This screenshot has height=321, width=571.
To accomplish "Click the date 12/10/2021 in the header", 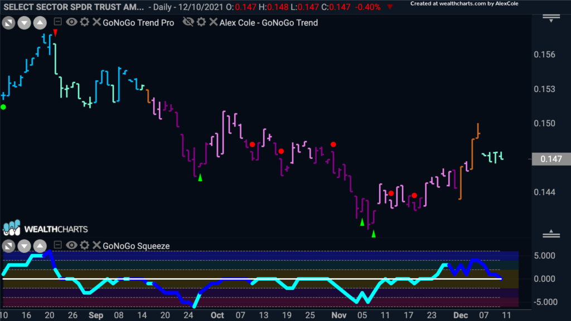I will click(200, 7).
